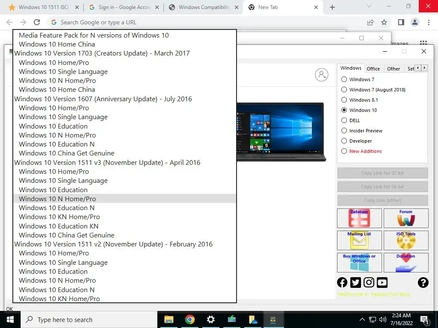Go back in Chrome
This screenshot has width=438, height=328.
pos(9,22)
